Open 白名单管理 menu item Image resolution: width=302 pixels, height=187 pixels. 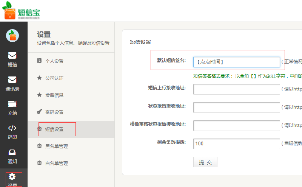(x=56, y=163)
